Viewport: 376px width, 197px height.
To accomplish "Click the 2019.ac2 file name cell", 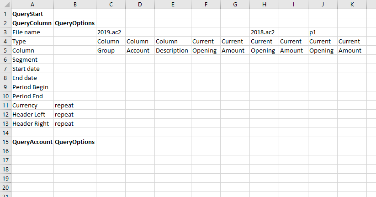I will 111,32.
